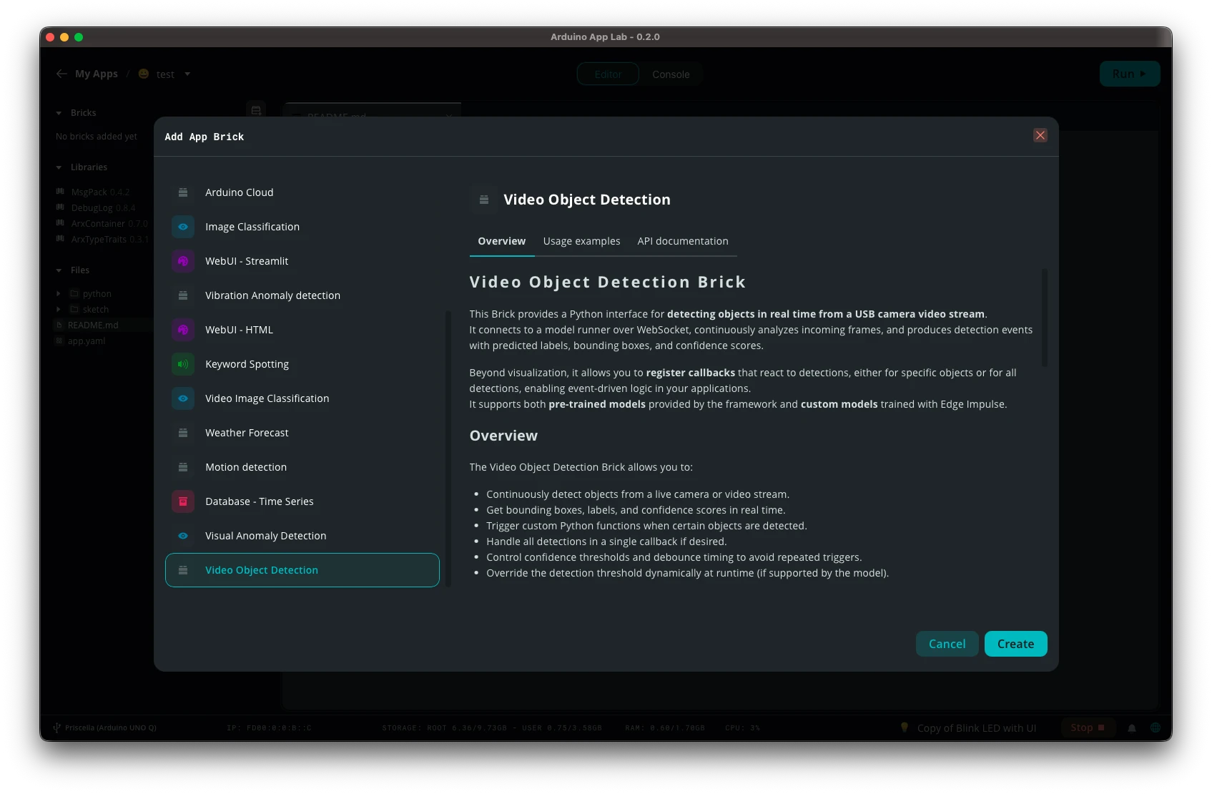The height and width of the screenshot is (794, 1212).
Task: Open the API documentation tab
Action: 683,241
